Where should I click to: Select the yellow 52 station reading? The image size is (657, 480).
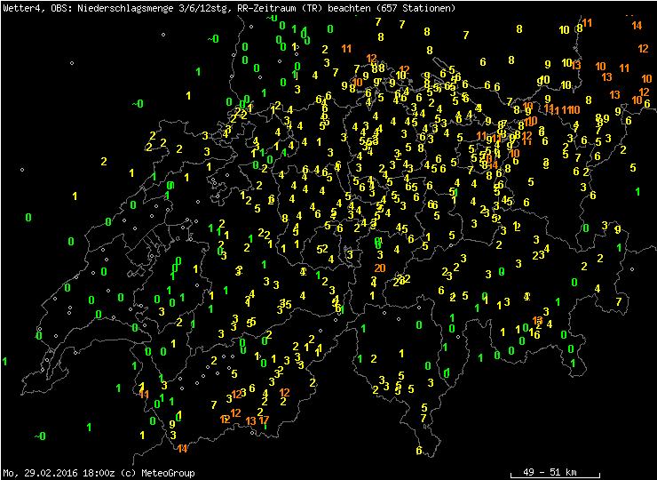tap(322, 249)
